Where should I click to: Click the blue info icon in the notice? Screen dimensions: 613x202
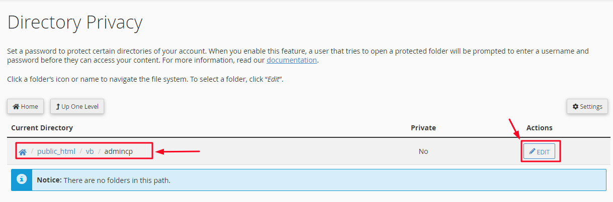point(22,179)
